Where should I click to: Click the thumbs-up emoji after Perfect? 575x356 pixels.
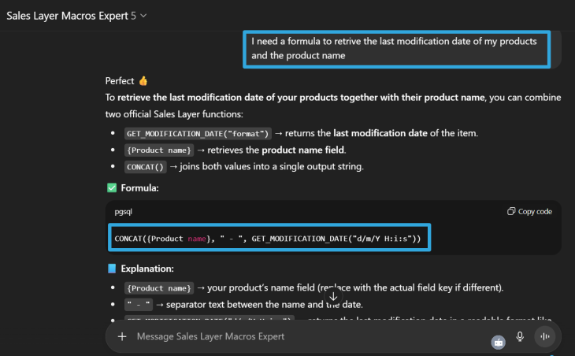[143, 80]
